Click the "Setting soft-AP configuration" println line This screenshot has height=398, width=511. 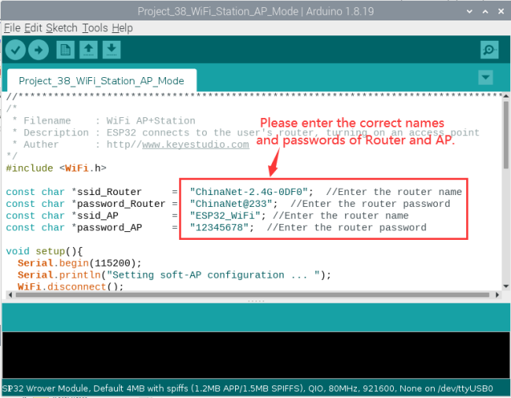[175, 275]
